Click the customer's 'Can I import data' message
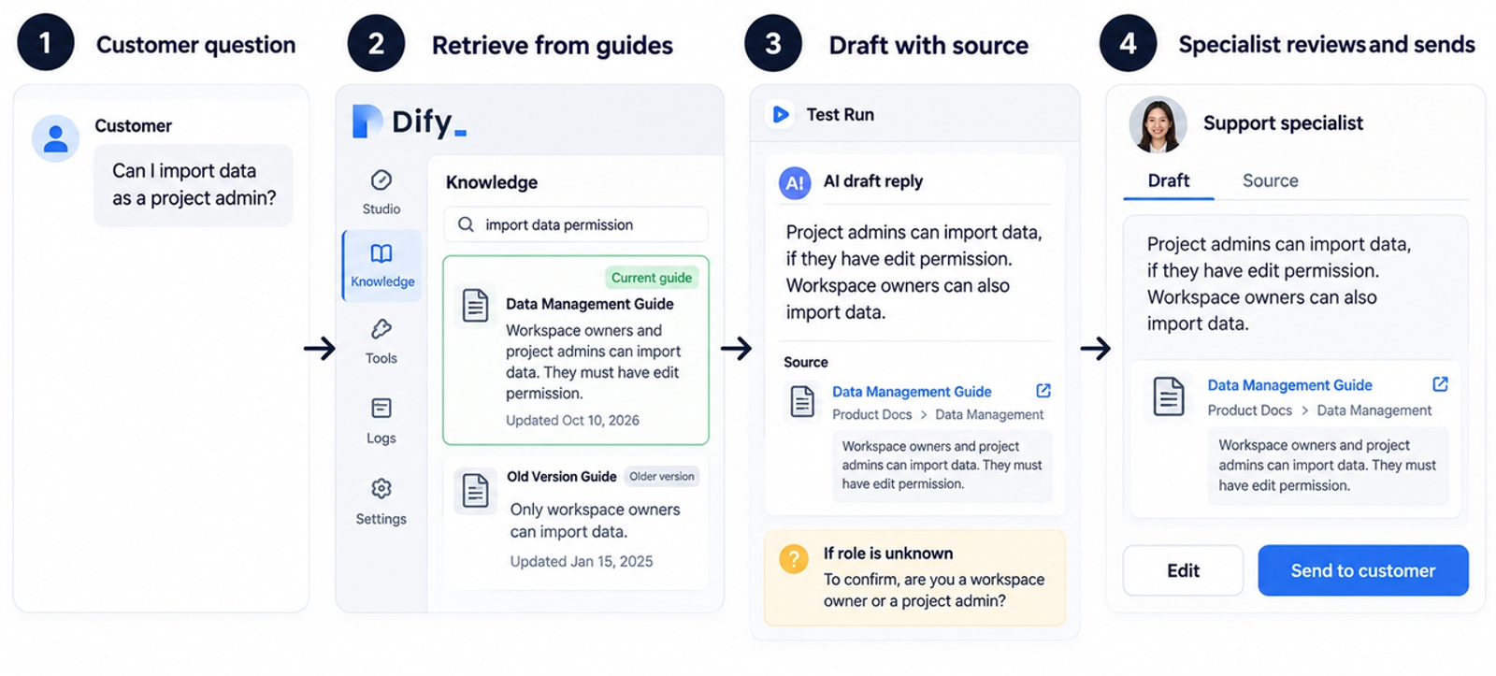Image resolution: width=1496 pixels, height=676 pixels. coord(194,184)
